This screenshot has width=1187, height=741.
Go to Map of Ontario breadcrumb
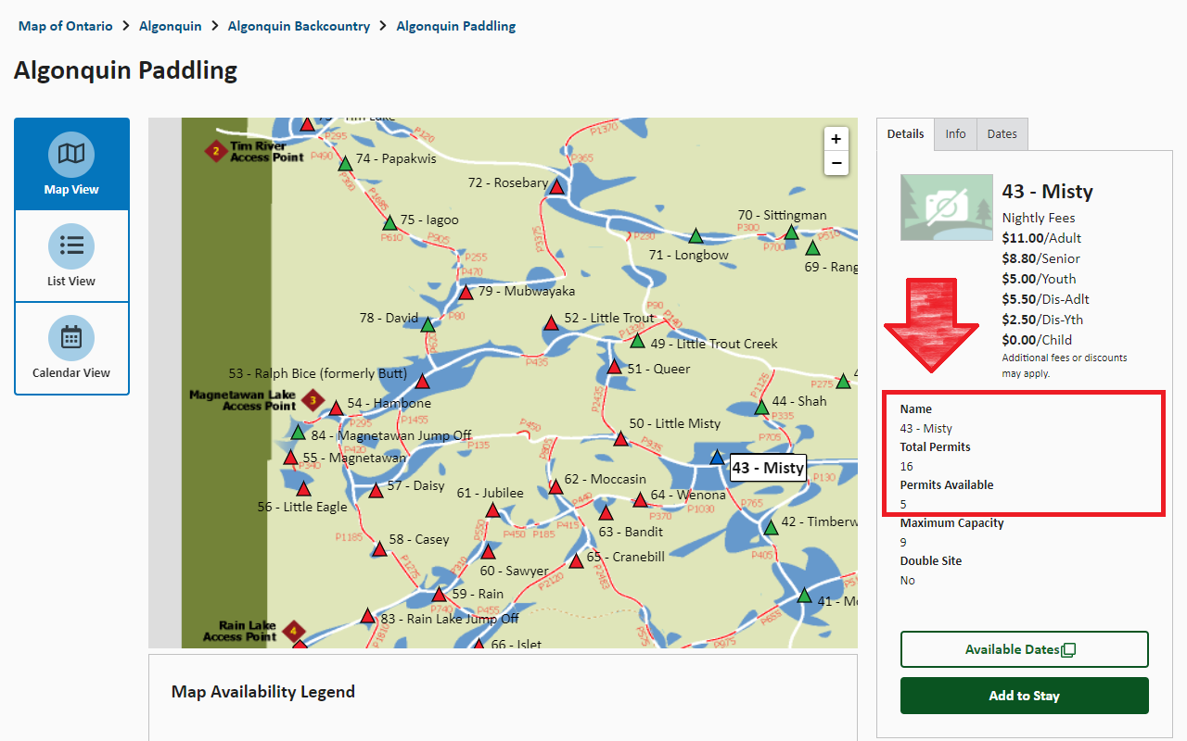click(x=66, y=26)
